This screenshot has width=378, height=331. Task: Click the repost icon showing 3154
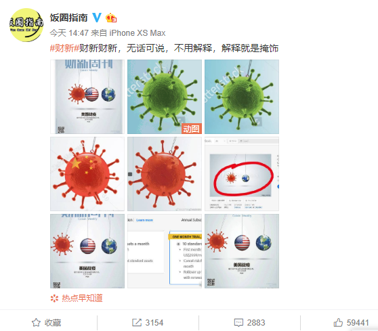pos(137,323)
